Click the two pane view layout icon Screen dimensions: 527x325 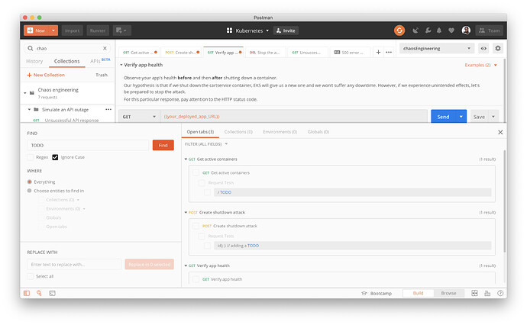(474, 293)
